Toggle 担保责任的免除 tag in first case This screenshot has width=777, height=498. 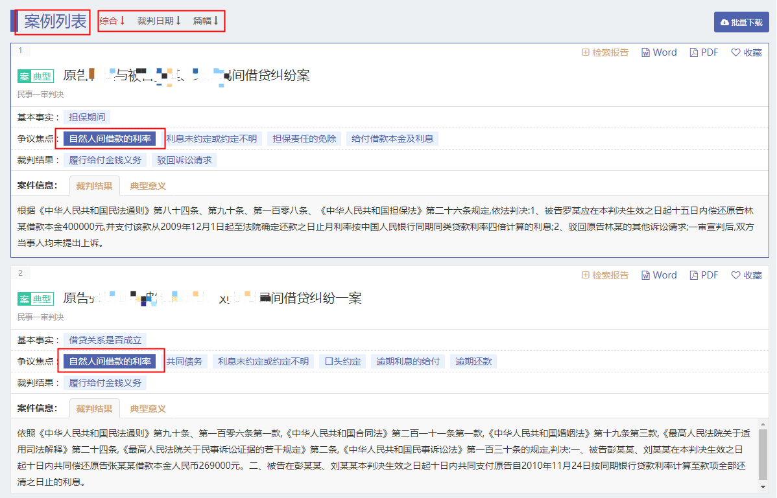point(304,139)
